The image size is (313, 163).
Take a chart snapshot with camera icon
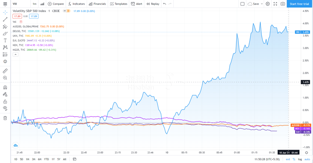click(283, 4)
